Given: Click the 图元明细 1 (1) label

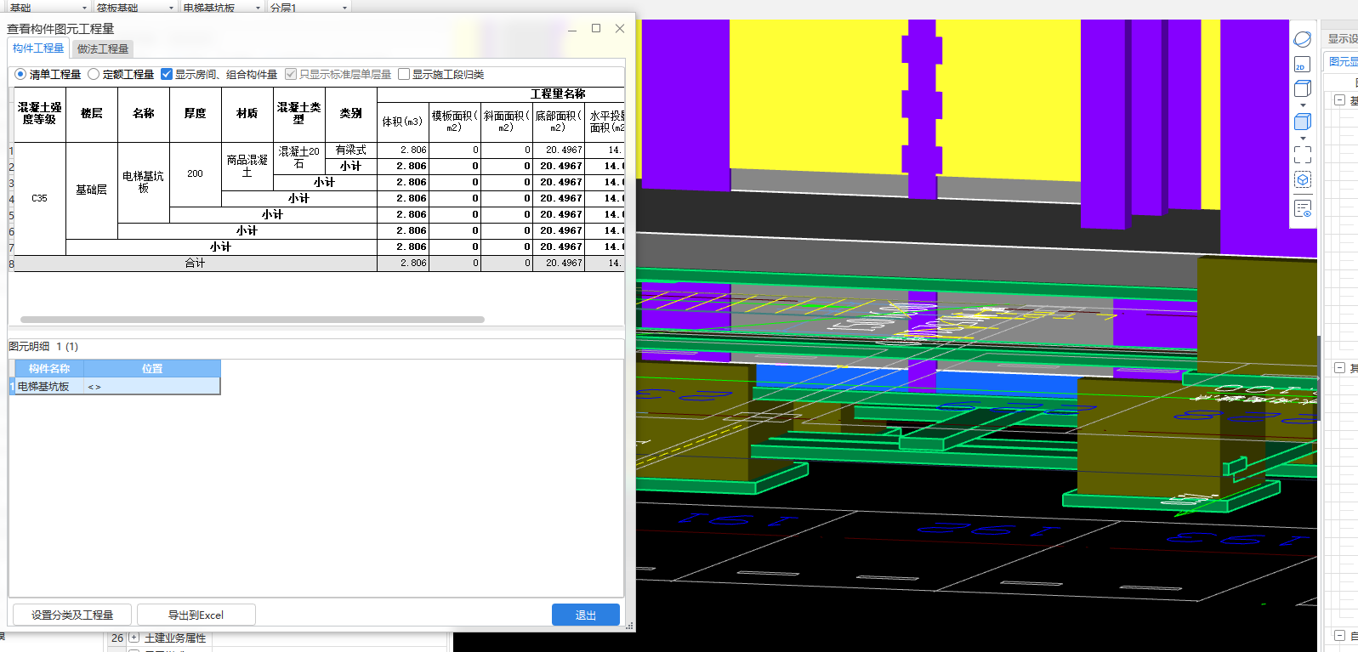Looking at the screenshot, I should click(x=43, y=347).
